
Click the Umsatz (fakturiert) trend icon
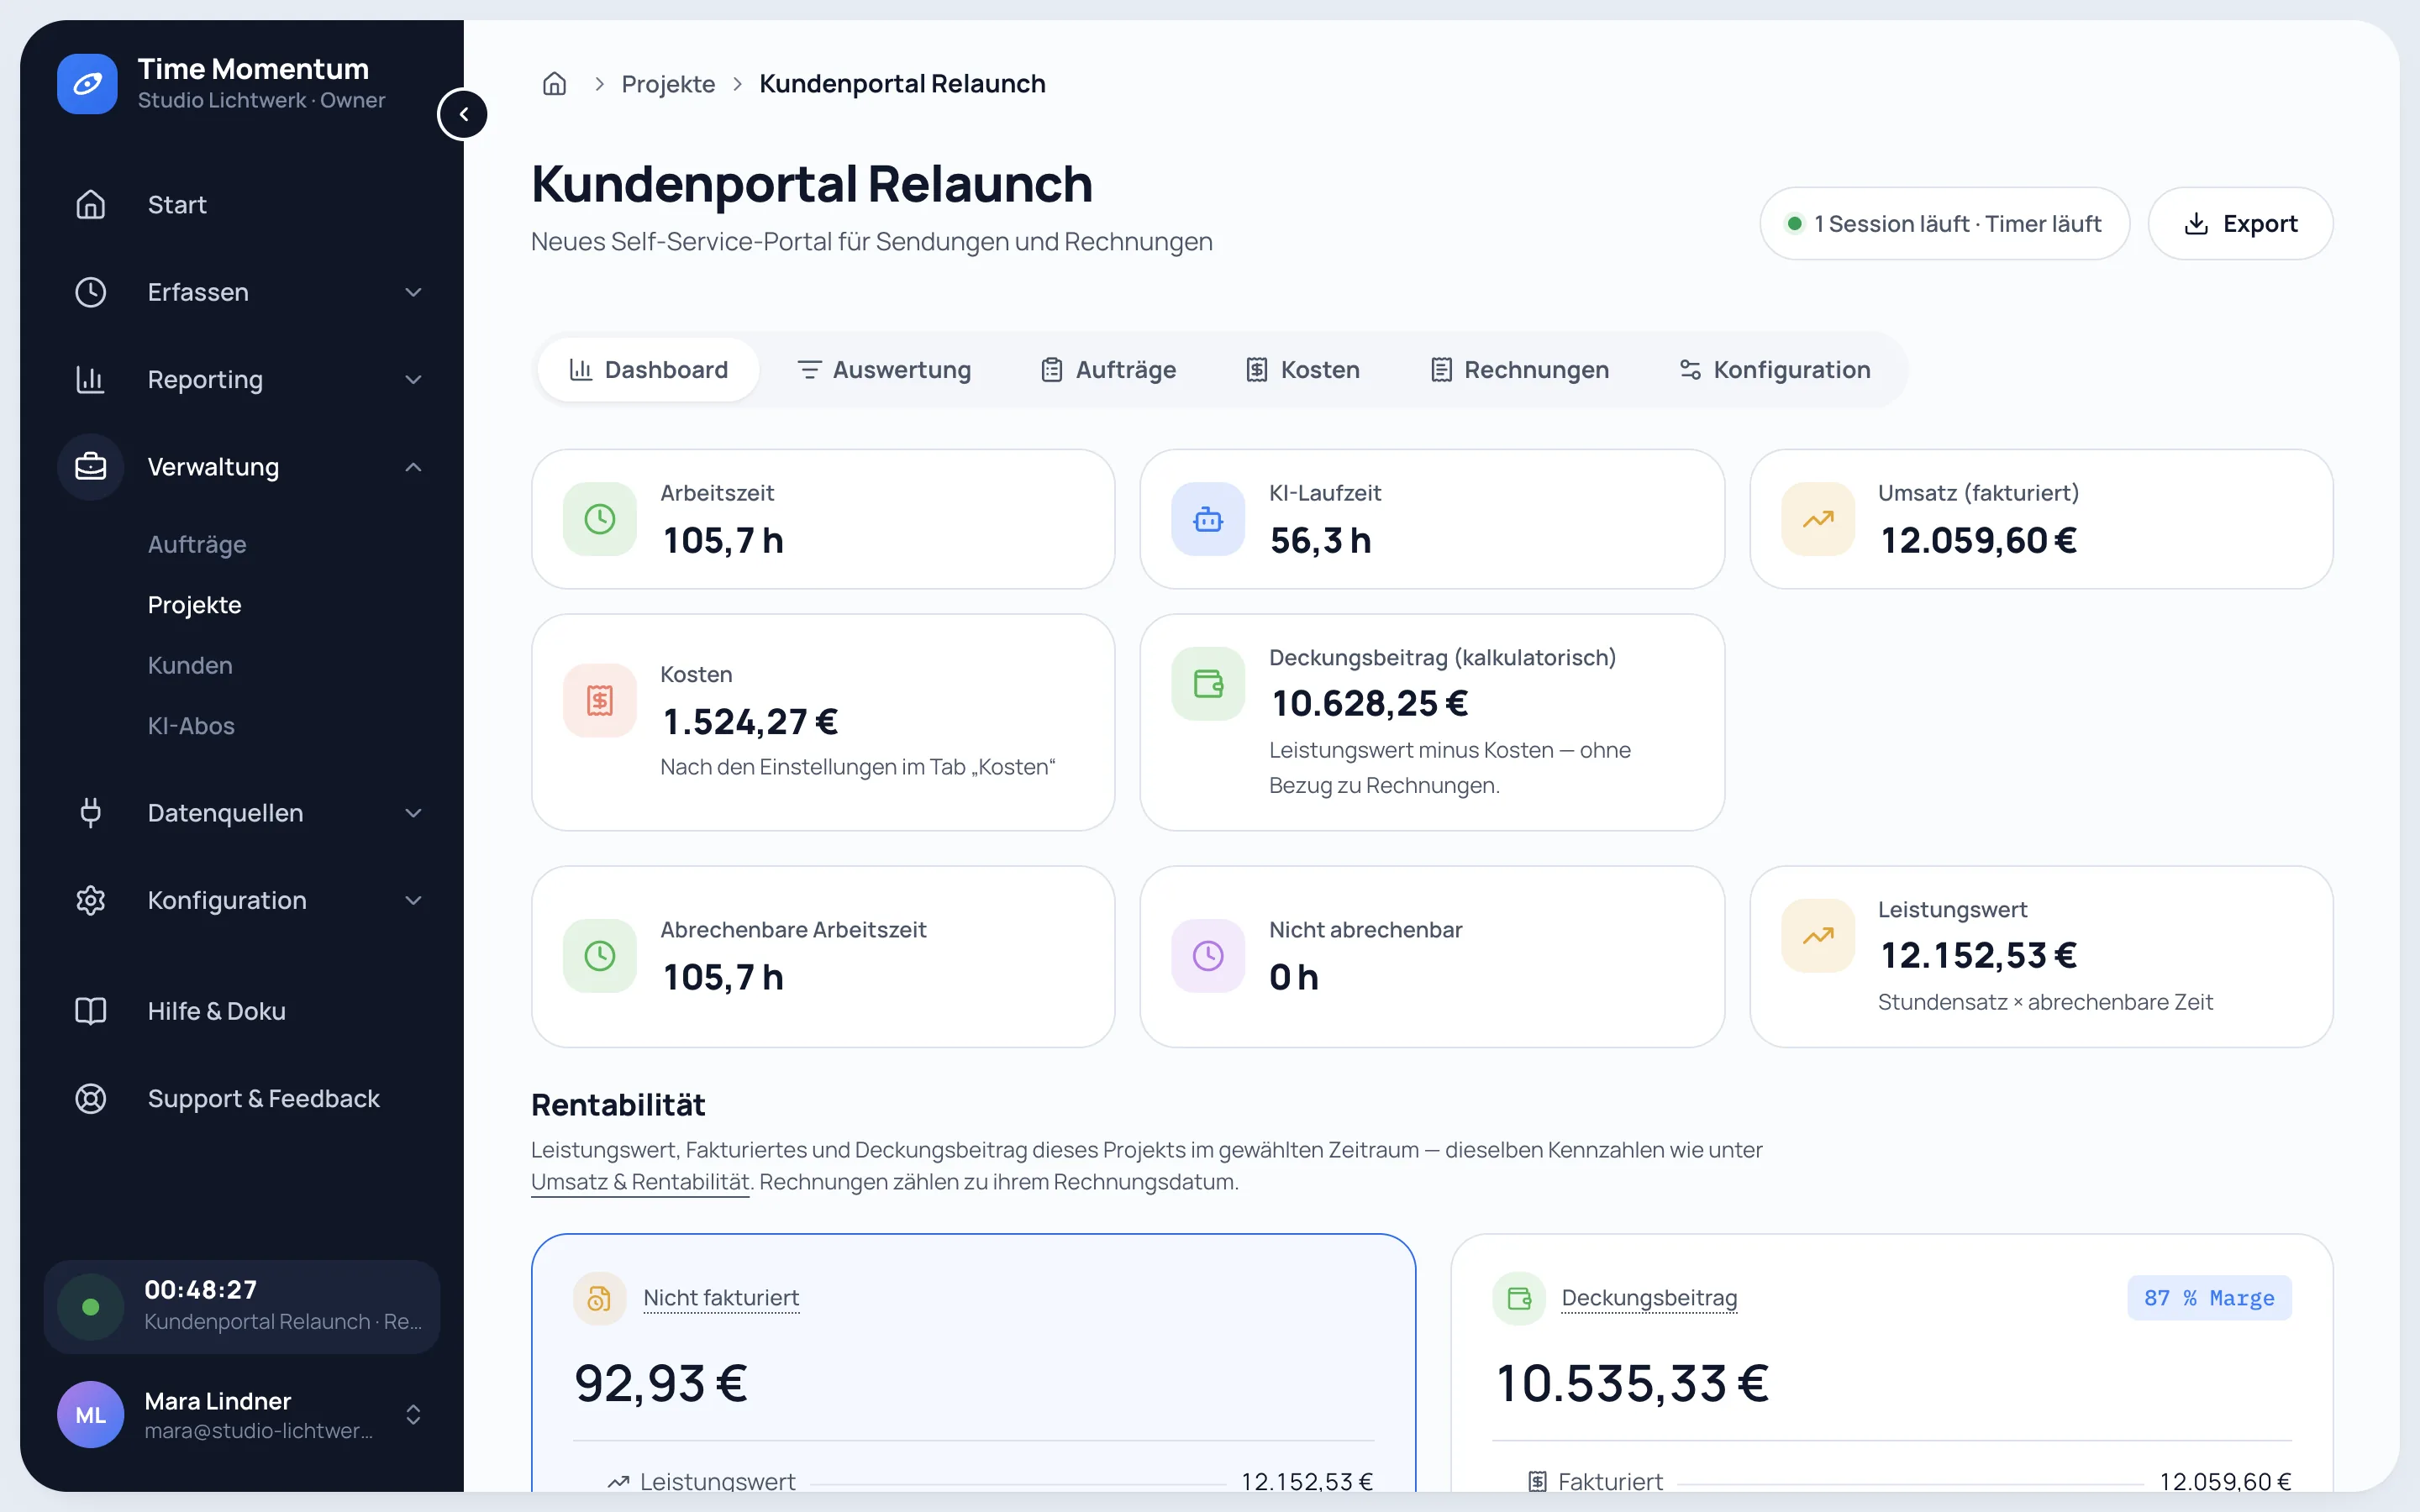point(1818,519)
